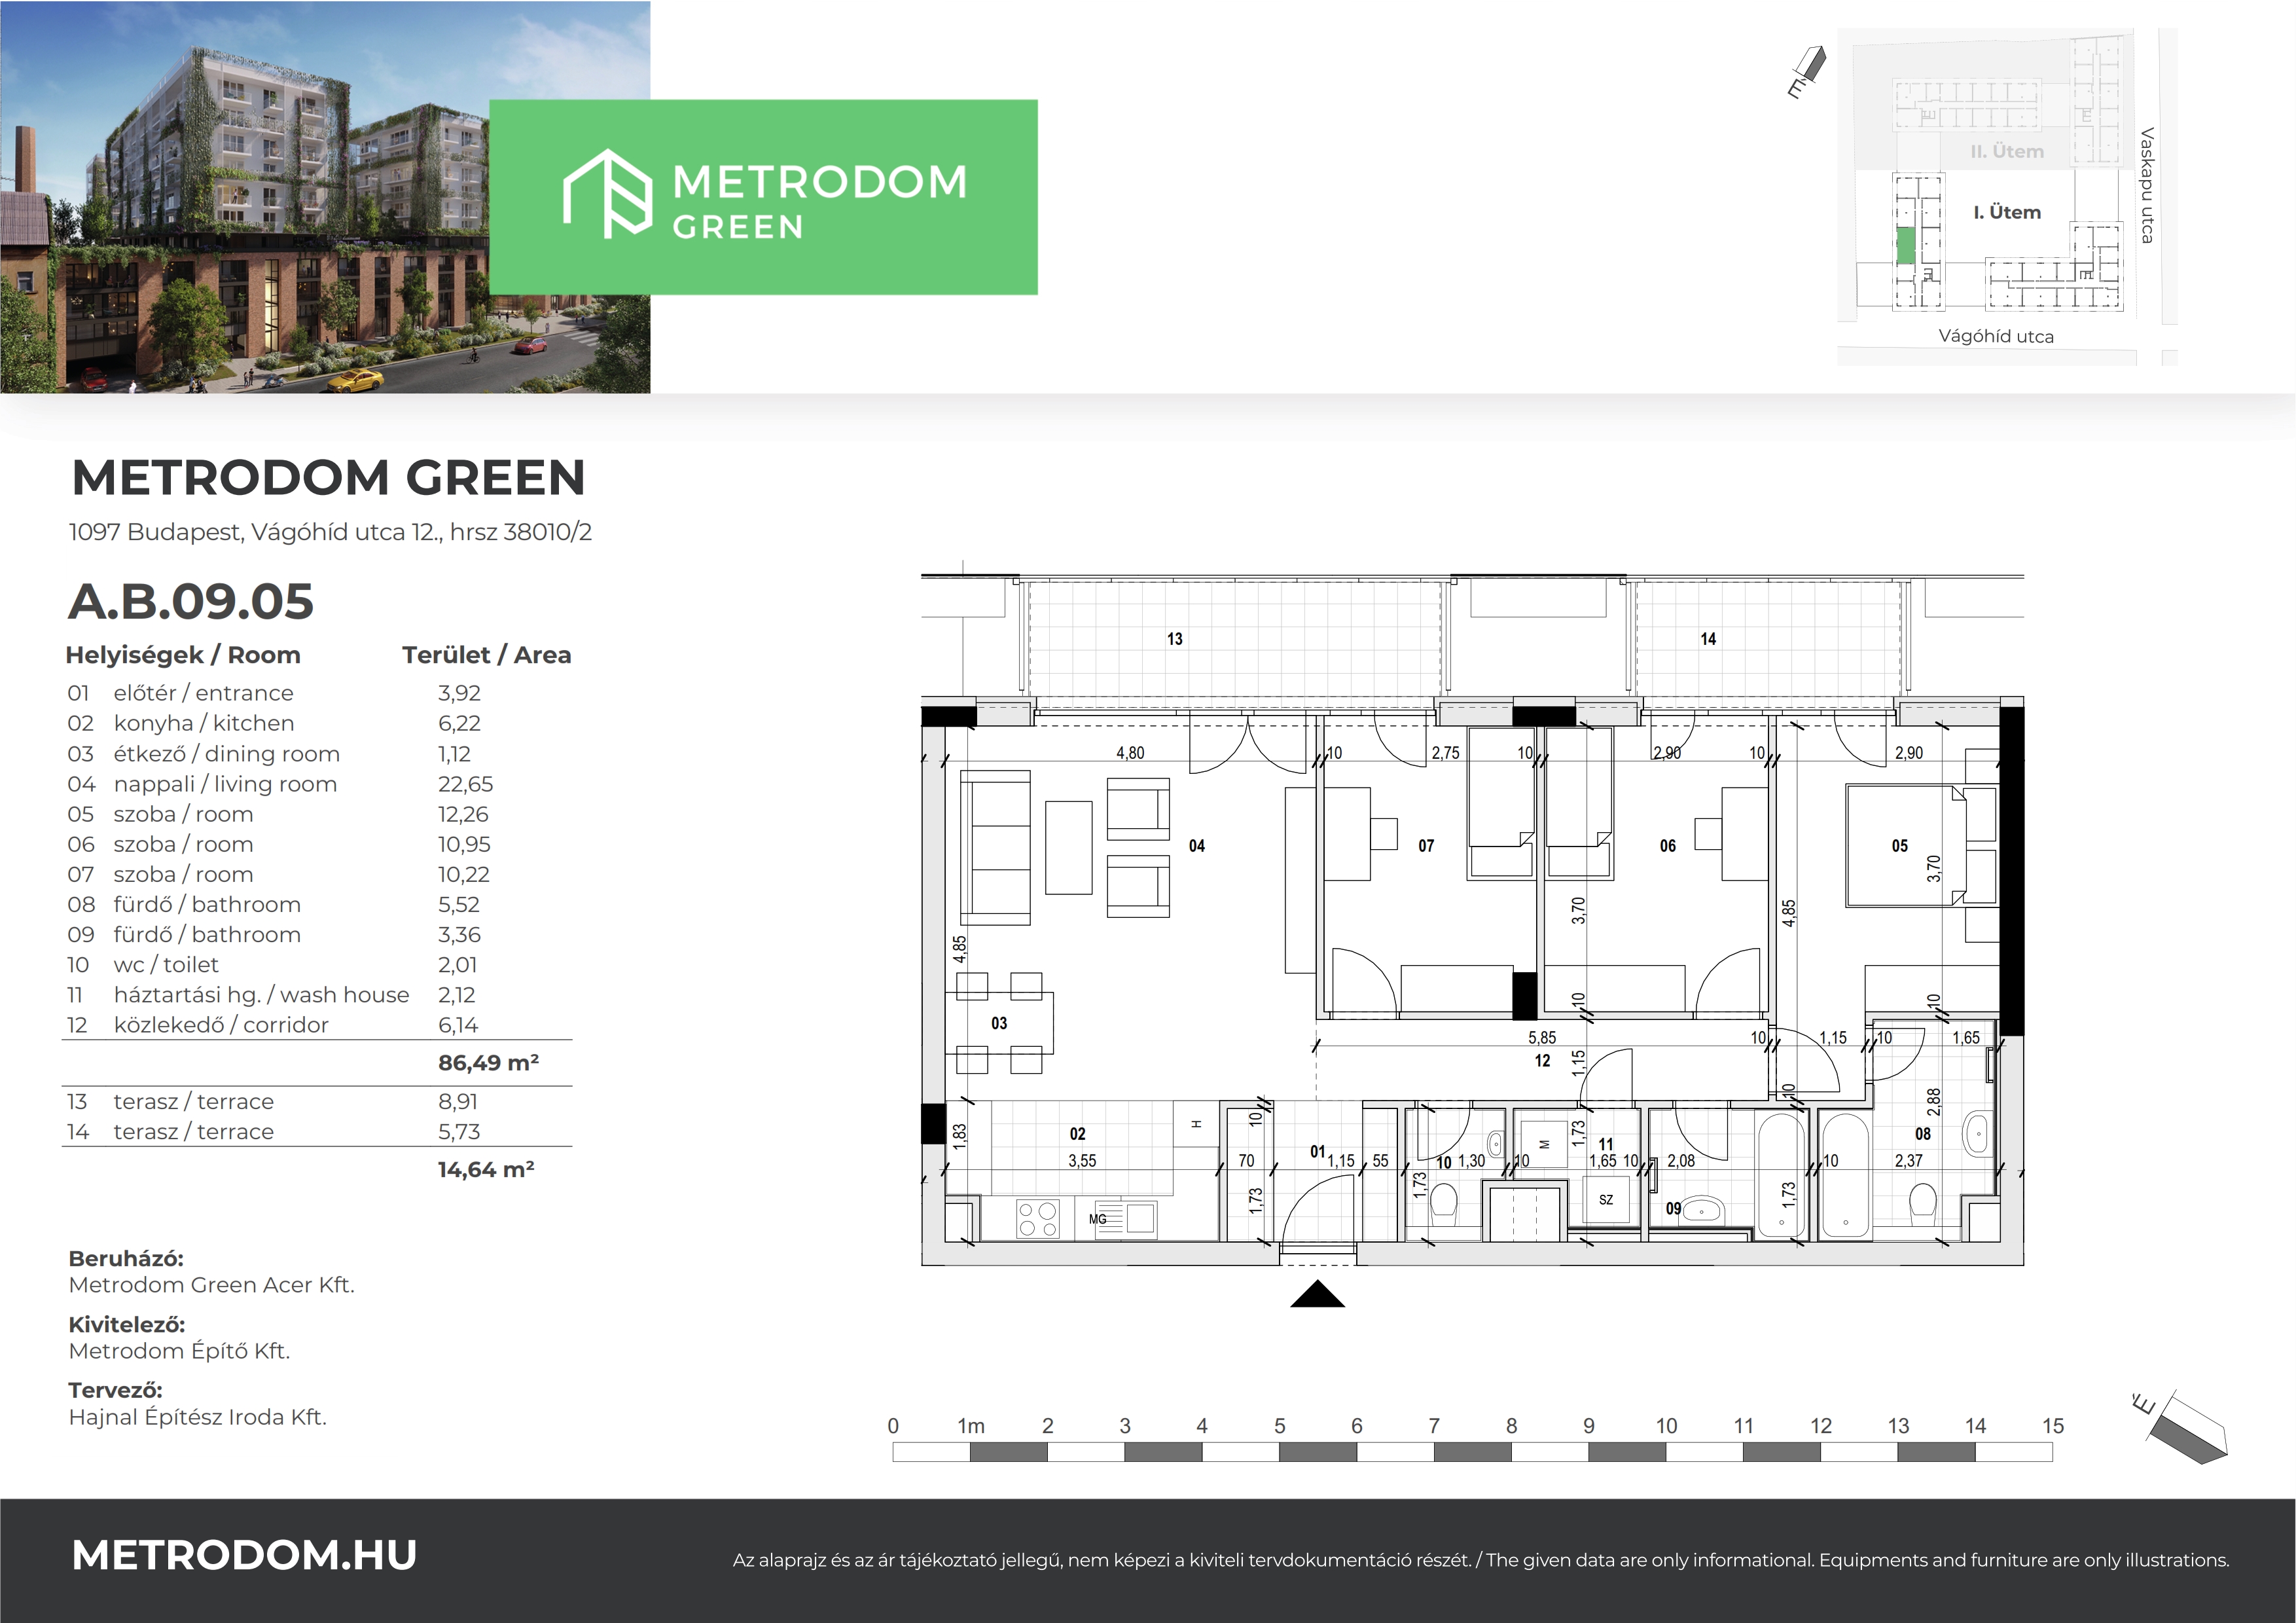Screen dimensions: 2296x1623
Task: Click the 15 mark on the scale bar
Action: coord(2053,1426)
